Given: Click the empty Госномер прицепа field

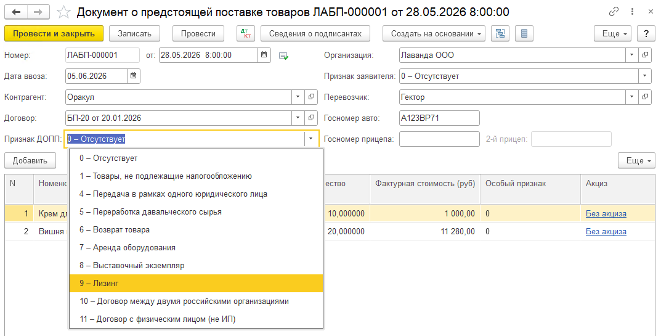Looking at the screenshot, I should (x=439, y=139).
